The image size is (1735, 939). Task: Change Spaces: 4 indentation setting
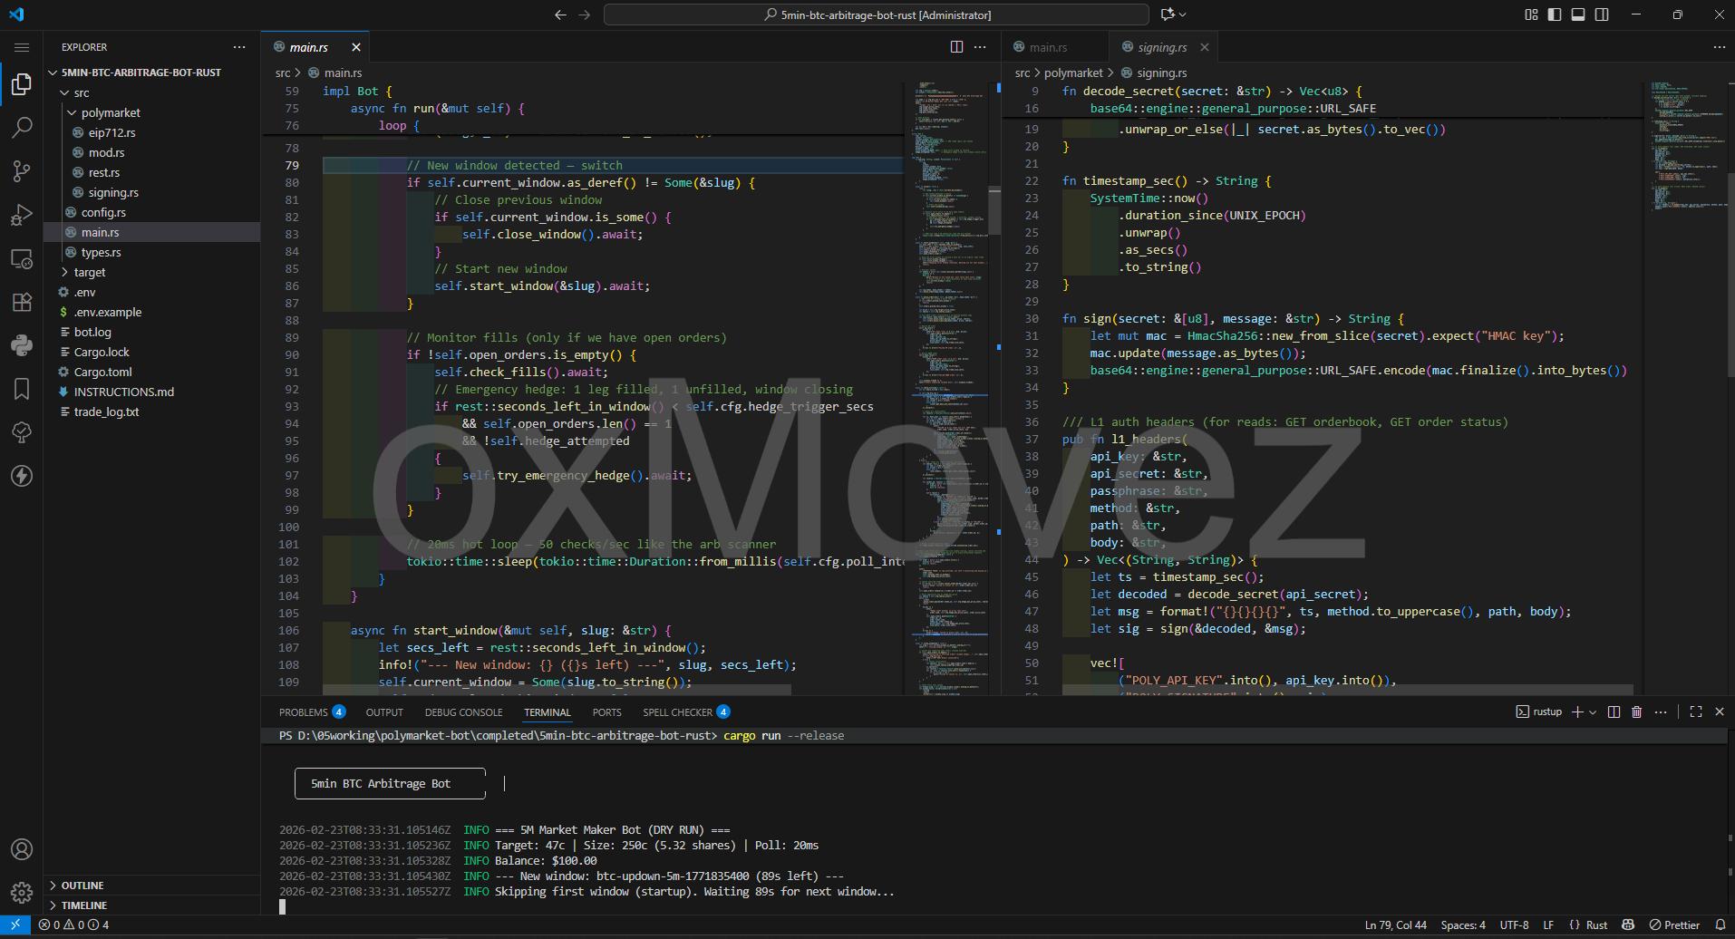(1463, 924)
